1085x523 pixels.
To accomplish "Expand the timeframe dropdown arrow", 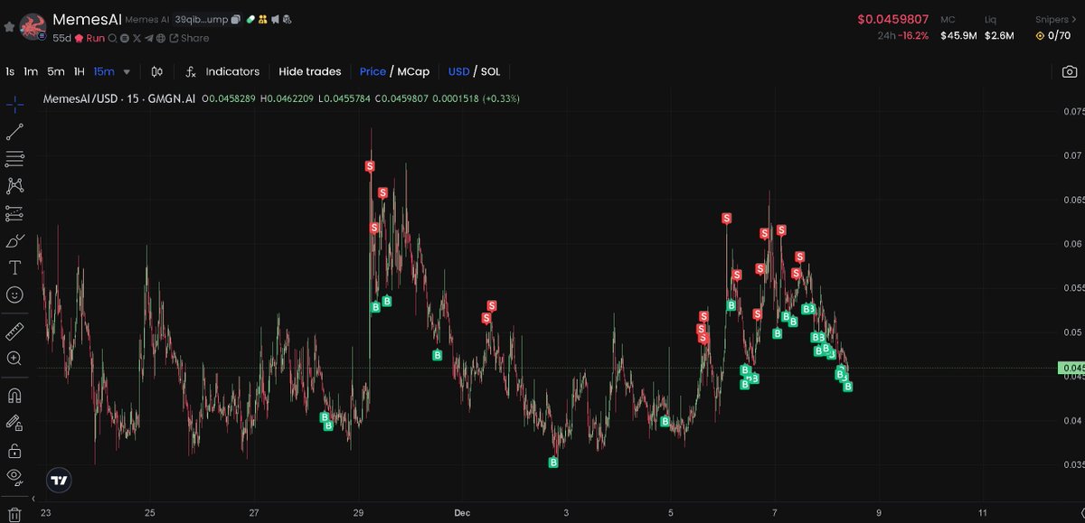I will (x=127, y=71).
